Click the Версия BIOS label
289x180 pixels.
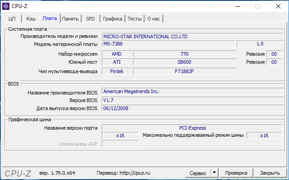click(x=83, y=100)
